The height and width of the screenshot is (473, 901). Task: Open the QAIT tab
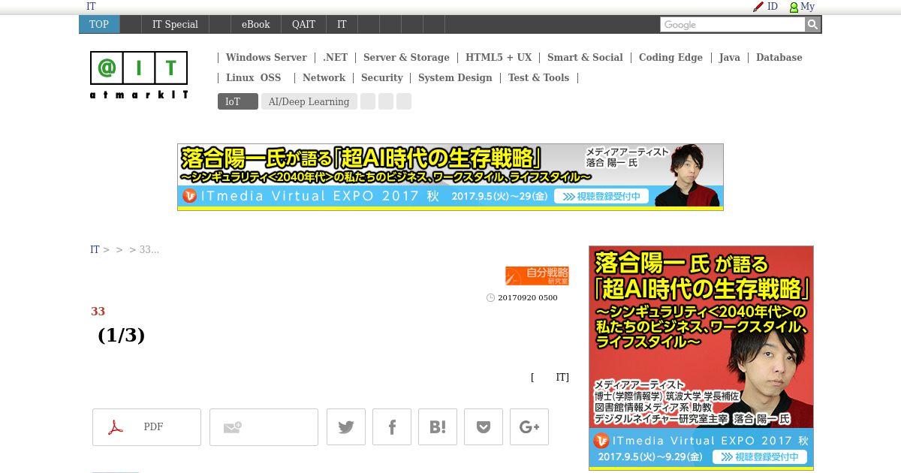[x=303, y=25]
